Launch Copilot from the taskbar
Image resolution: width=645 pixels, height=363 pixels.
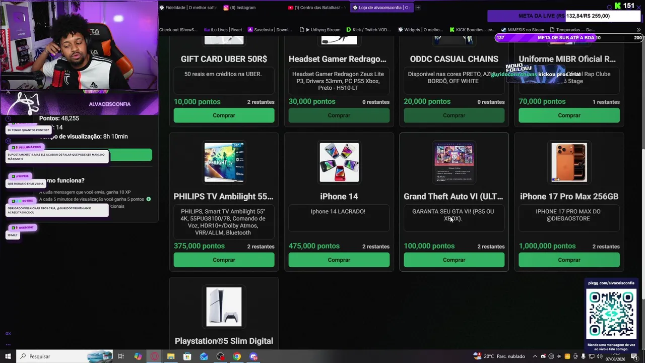point(138,356)
